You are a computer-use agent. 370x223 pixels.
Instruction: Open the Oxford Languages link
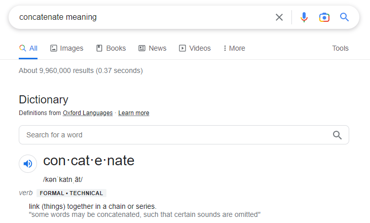88,113
